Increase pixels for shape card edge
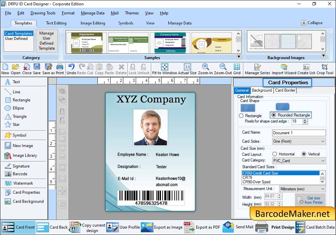This screenshot has height=235, width=336. (305, 120)
